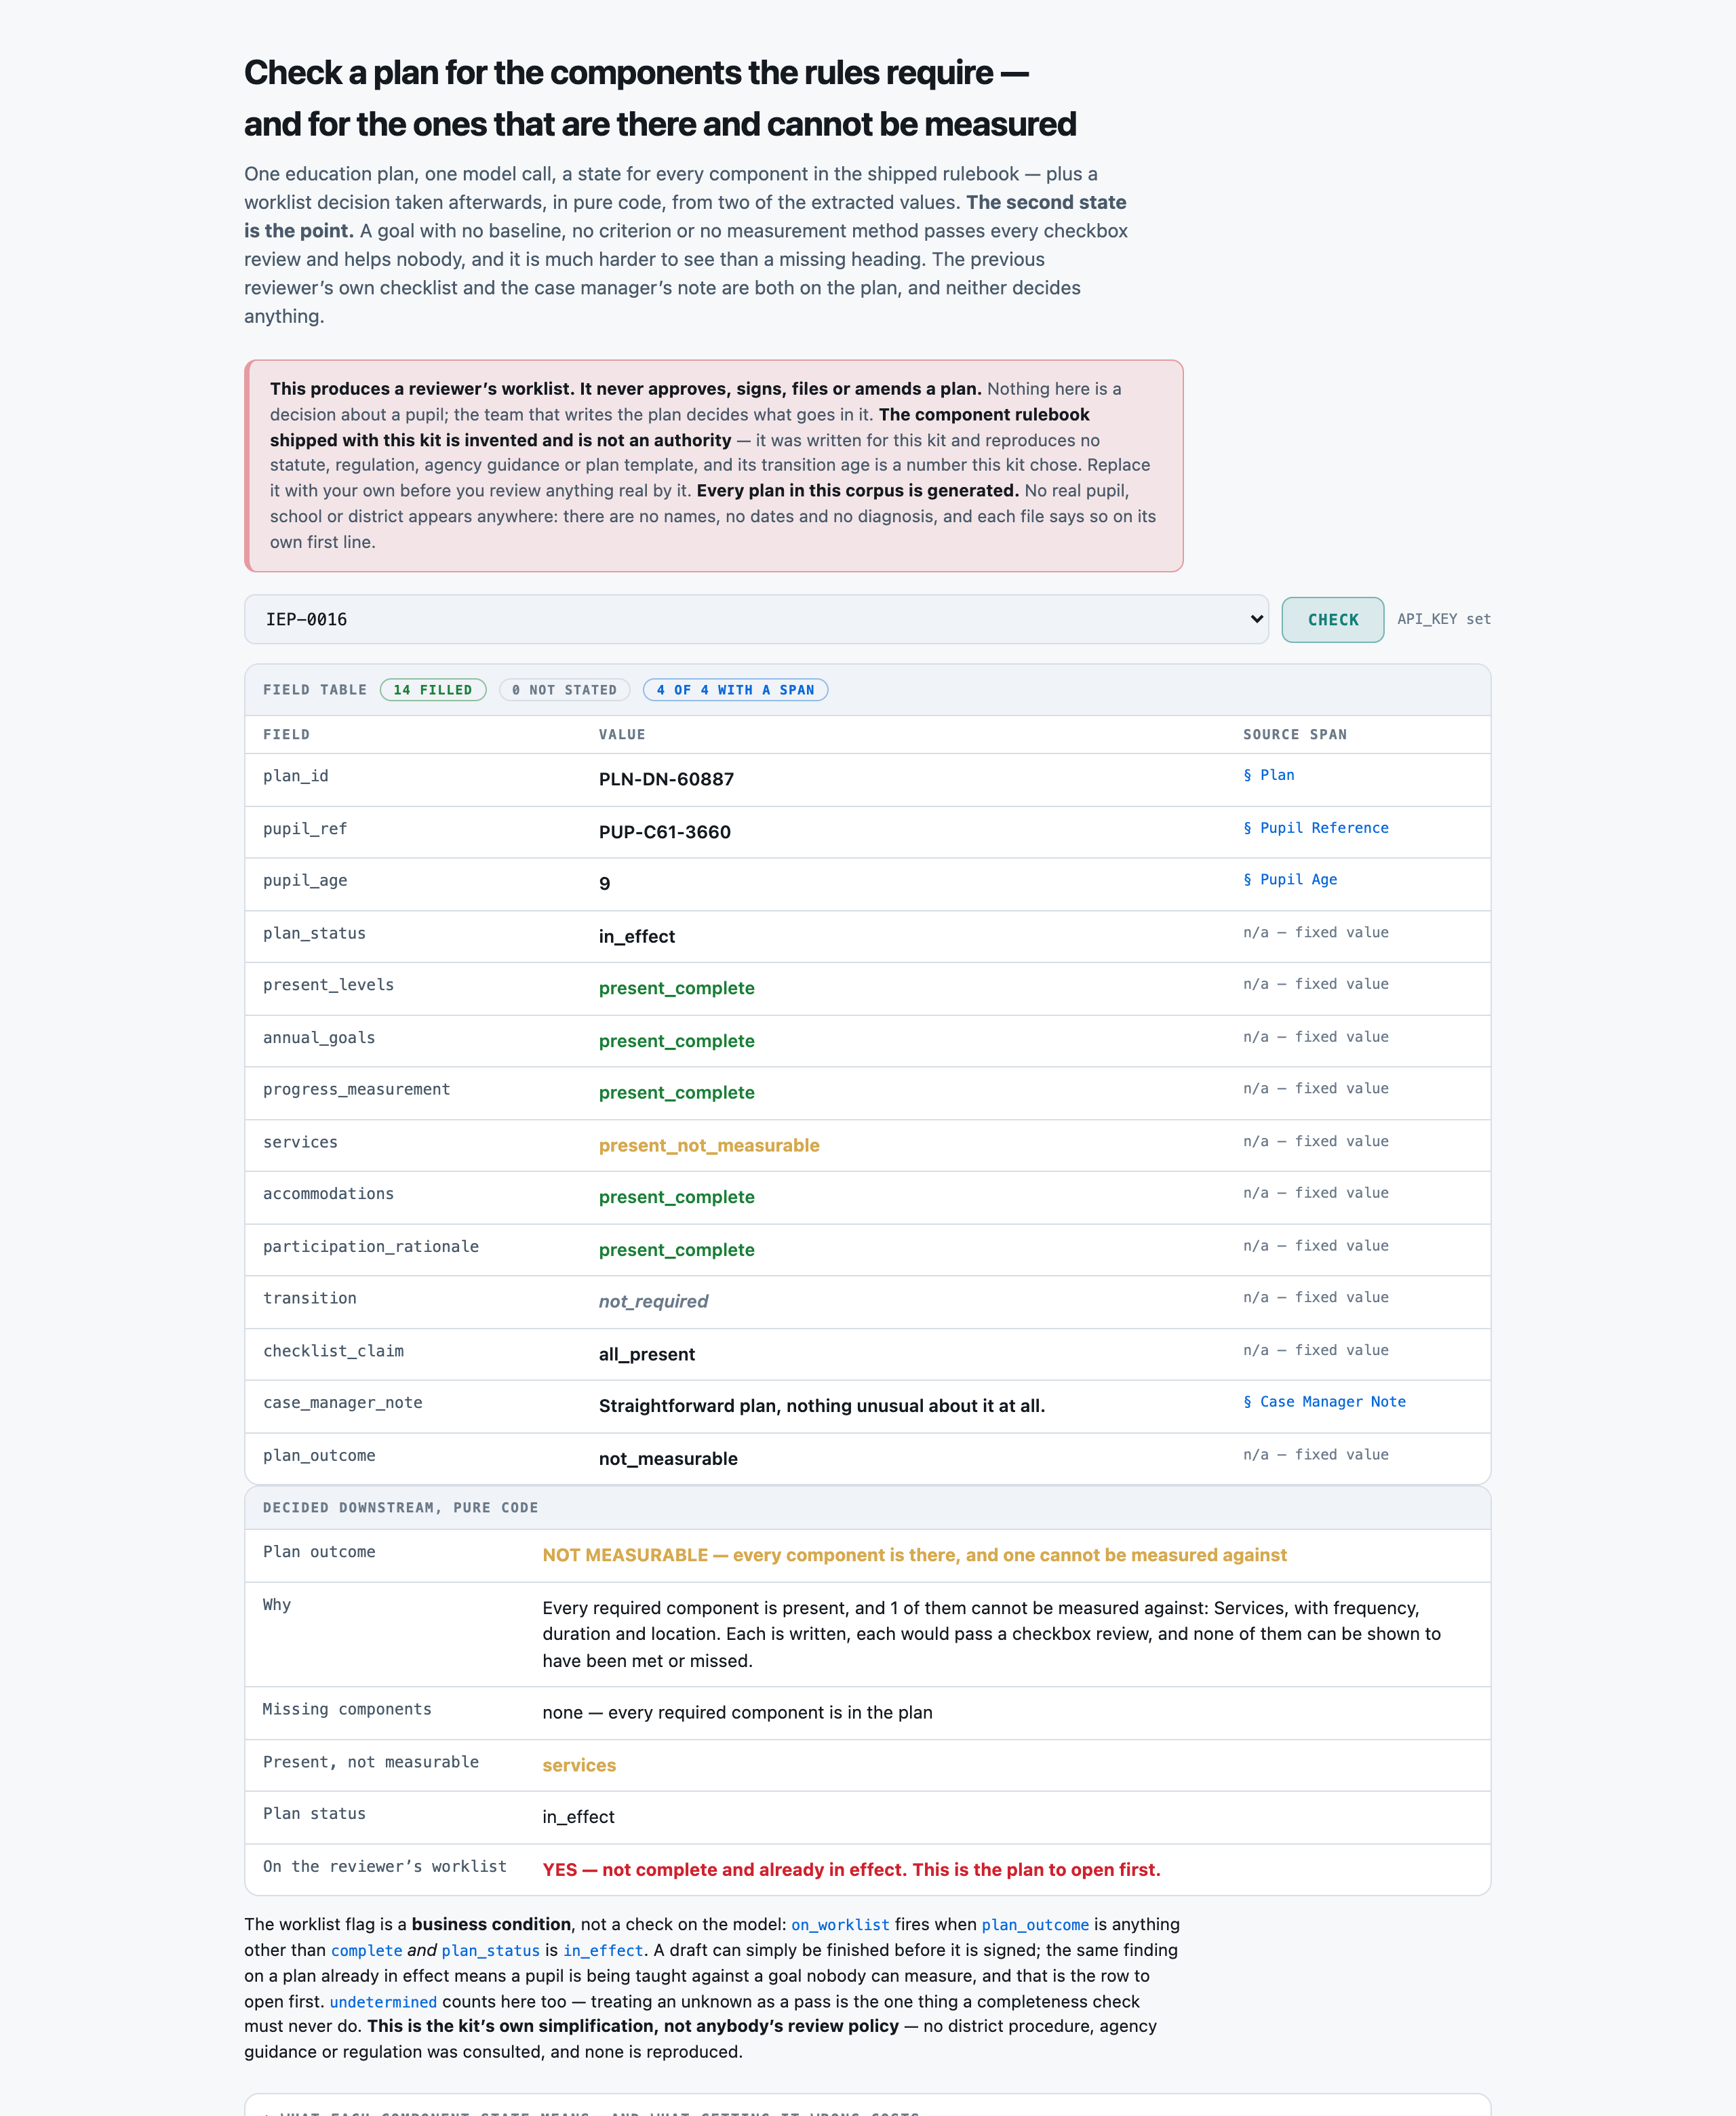Image resolution: width=1736 pixels, height=2116 pixels.
Task: Click the plan_status code term in paragraph
Action: click(490, 1951)
